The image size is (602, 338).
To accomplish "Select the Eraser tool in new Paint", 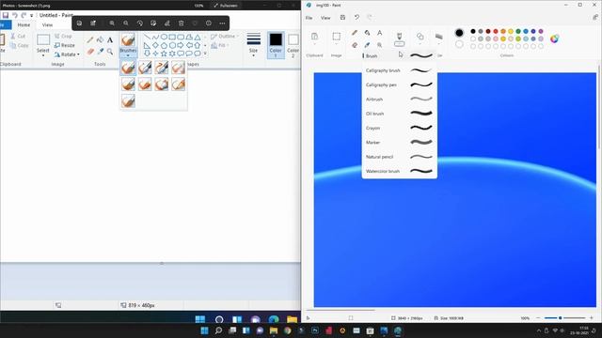I will [355, 45].
